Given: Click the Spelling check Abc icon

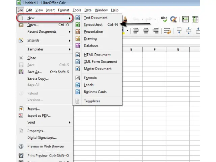Looking at the screenshot, I should 164,19.
